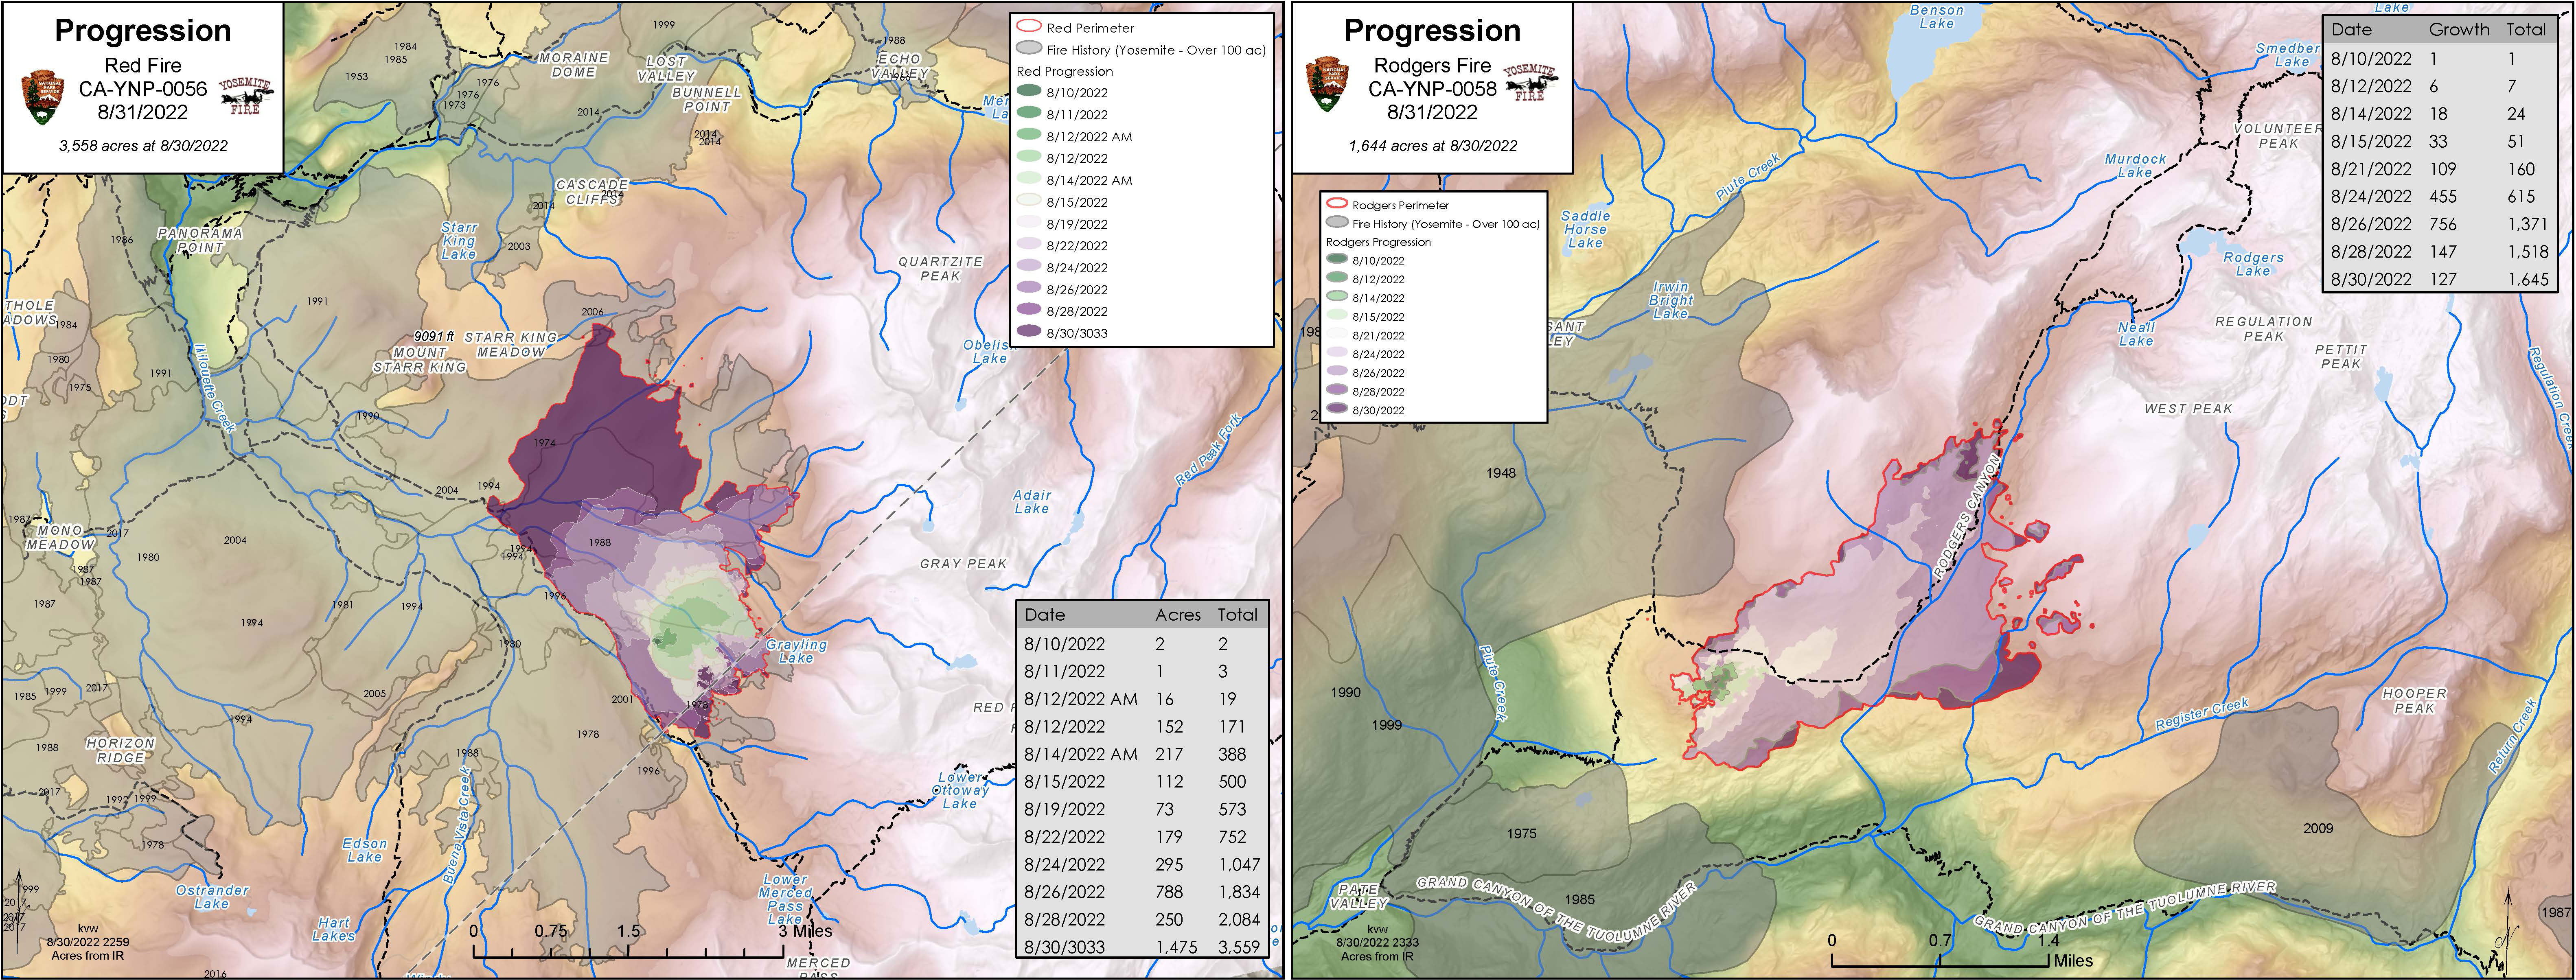Click the 'Horizon Ridge' map label
The width and height of the screenshot is (2576, 980).
[x=121, y=751]
